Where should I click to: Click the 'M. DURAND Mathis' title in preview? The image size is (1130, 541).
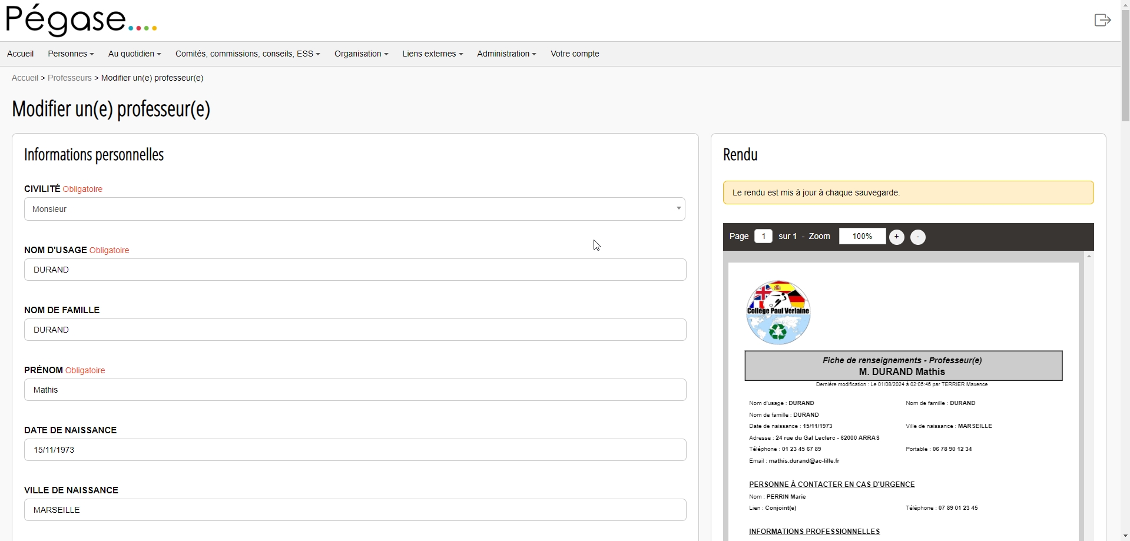pyautogui.click(x=902, y=372)
